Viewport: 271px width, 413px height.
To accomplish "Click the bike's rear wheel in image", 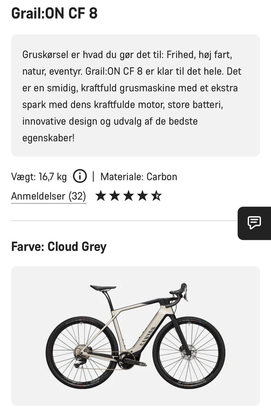I will pos(82,352).
